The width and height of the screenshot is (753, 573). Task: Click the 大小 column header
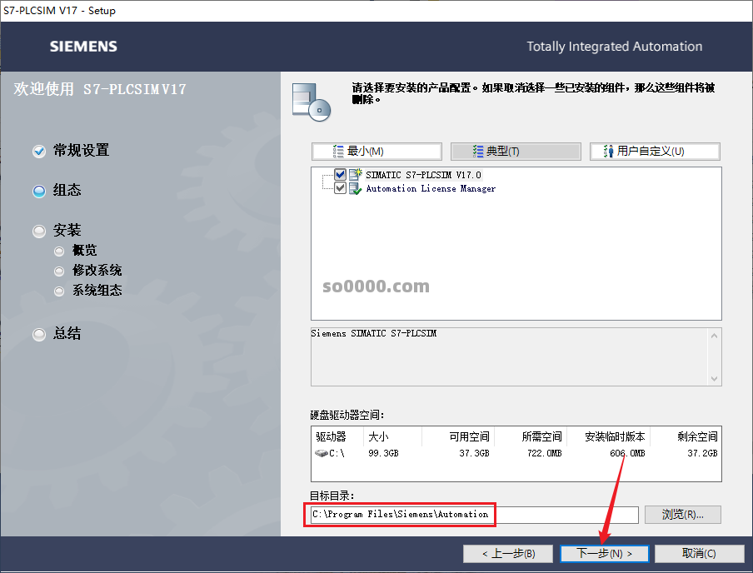click(393, 436)
